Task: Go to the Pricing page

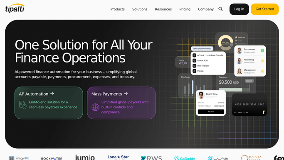Action: tap(185, 9)
